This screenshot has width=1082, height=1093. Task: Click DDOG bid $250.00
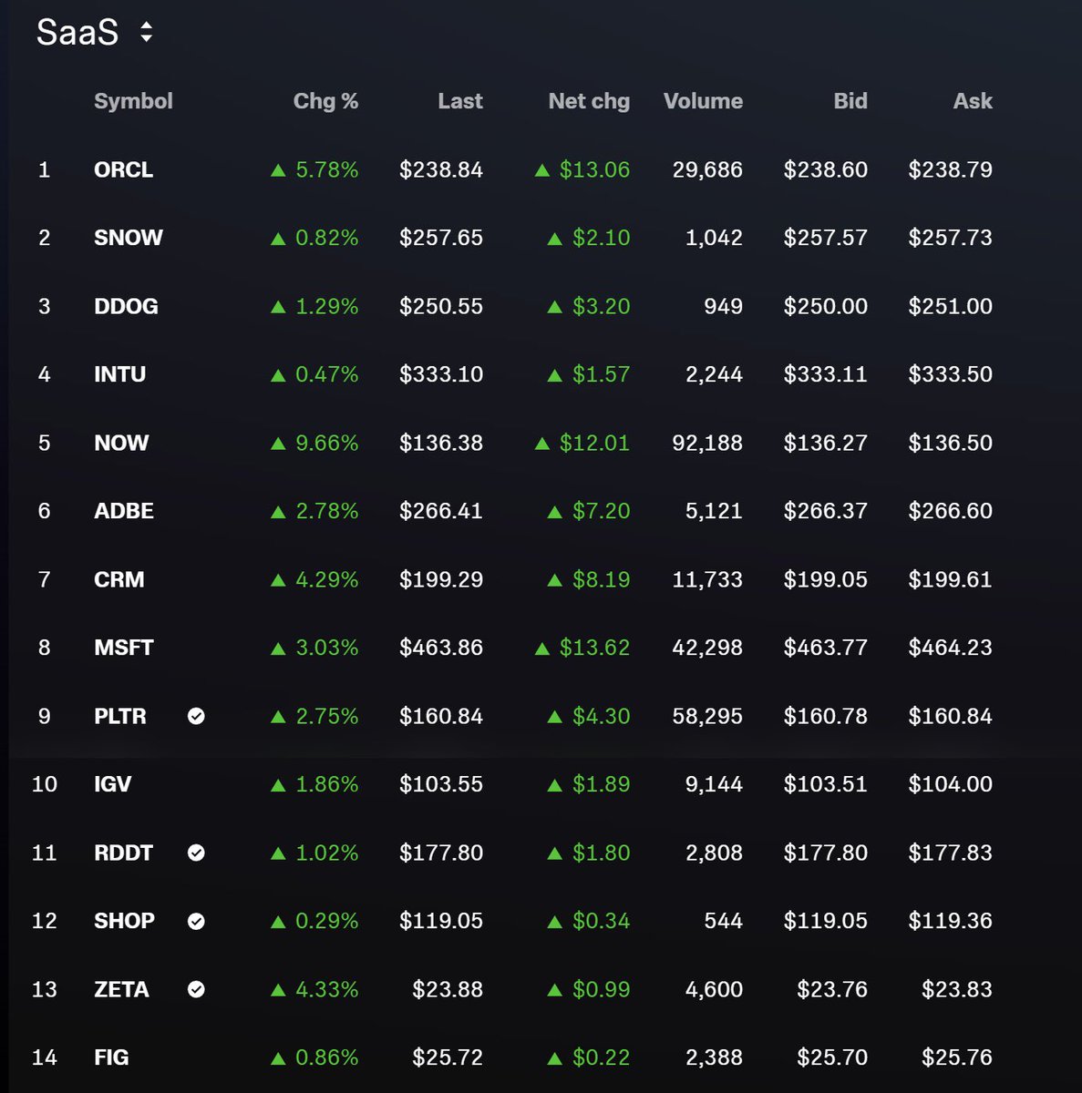coord(826,306)
